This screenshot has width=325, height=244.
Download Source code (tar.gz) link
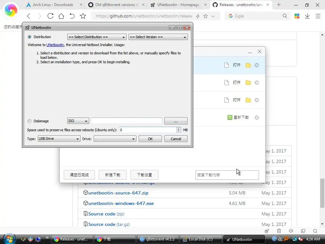click(x=109, y=224)
